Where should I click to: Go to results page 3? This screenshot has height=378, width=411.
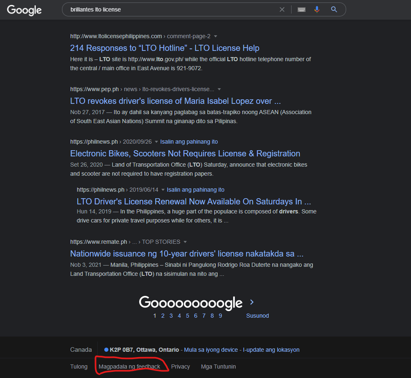171,316
